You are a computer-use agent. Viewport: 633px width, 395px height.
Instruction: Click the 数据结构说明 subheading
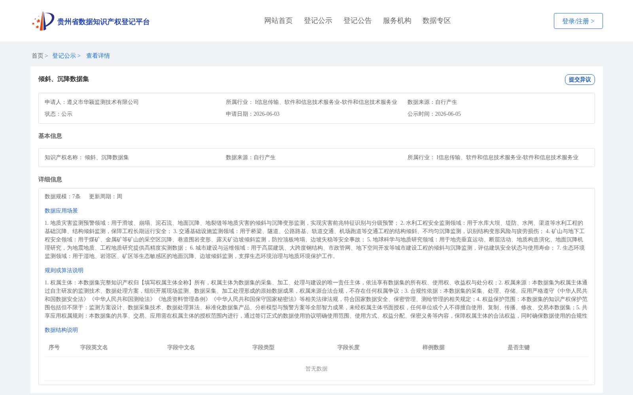click(61, 330)
